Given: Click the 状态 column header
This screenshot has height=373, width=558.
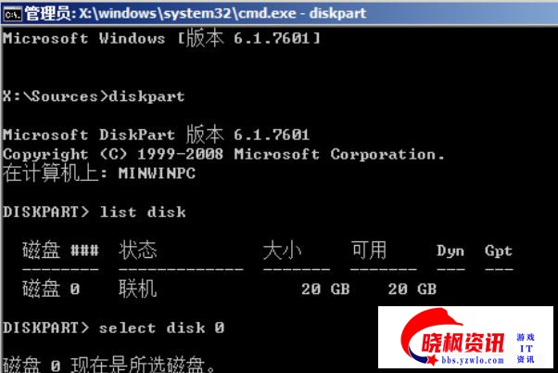Looking at the screenshot, I should pos(138,250).
